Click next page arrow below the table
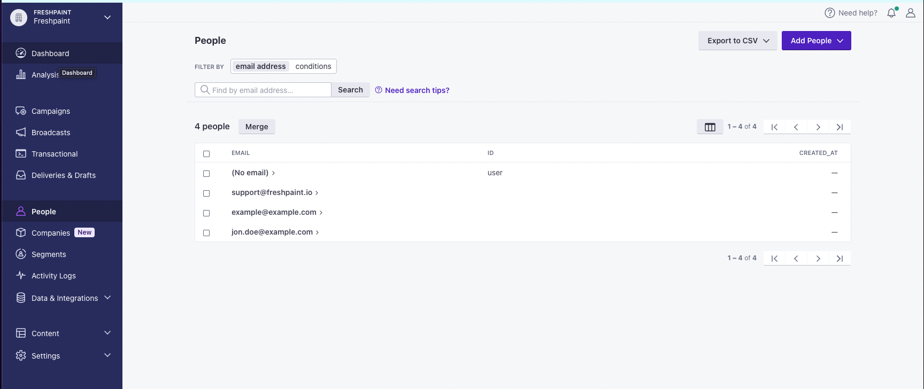 (818, 259)
